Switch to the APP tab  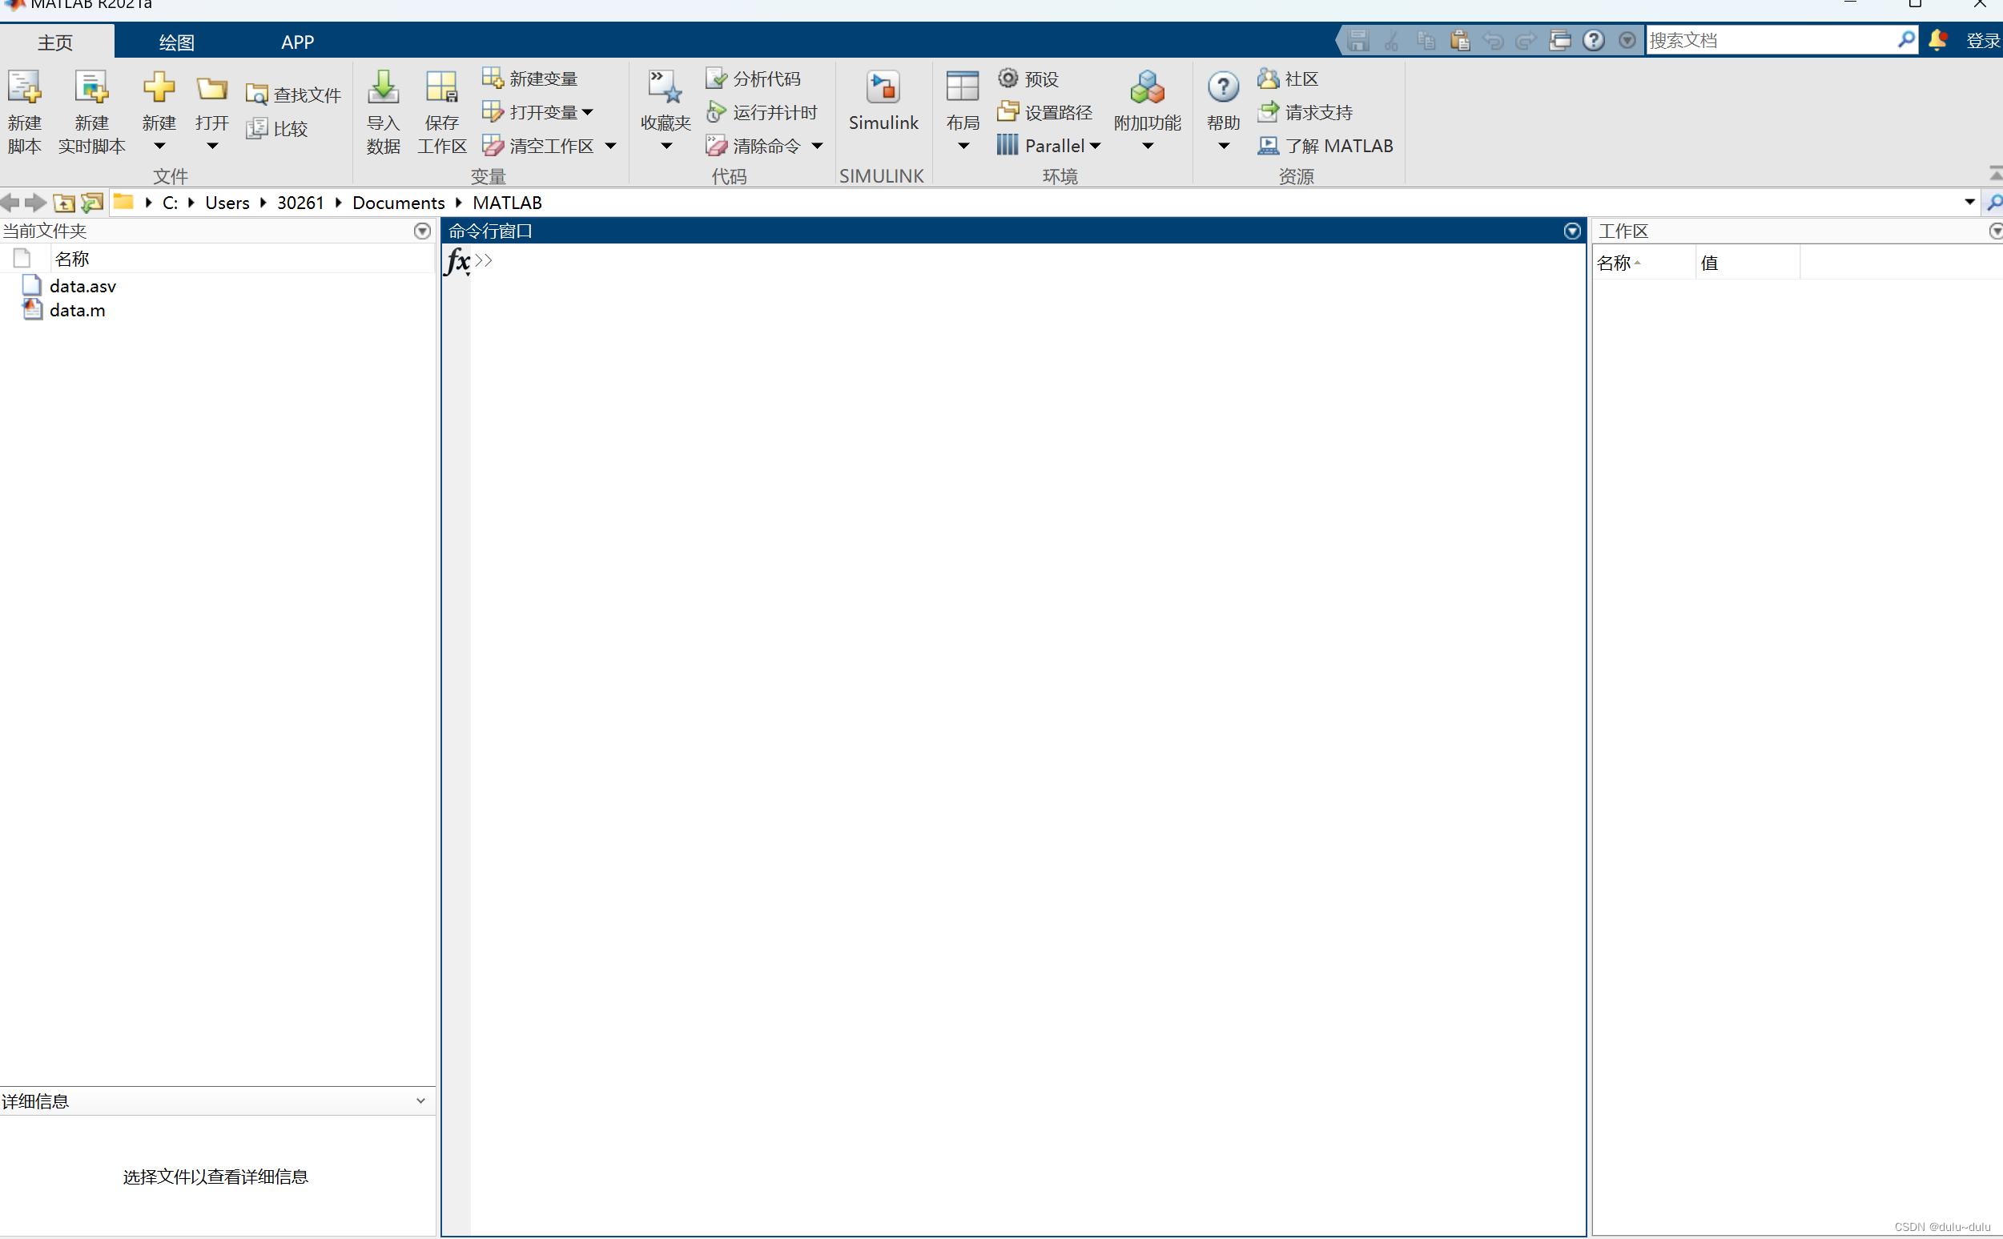pos(297,42)
